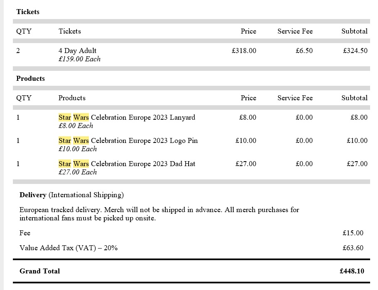The image size is (378, 290).
Task: Click the £8.00 Lanyard price value
Action: (x=248, y=117)
